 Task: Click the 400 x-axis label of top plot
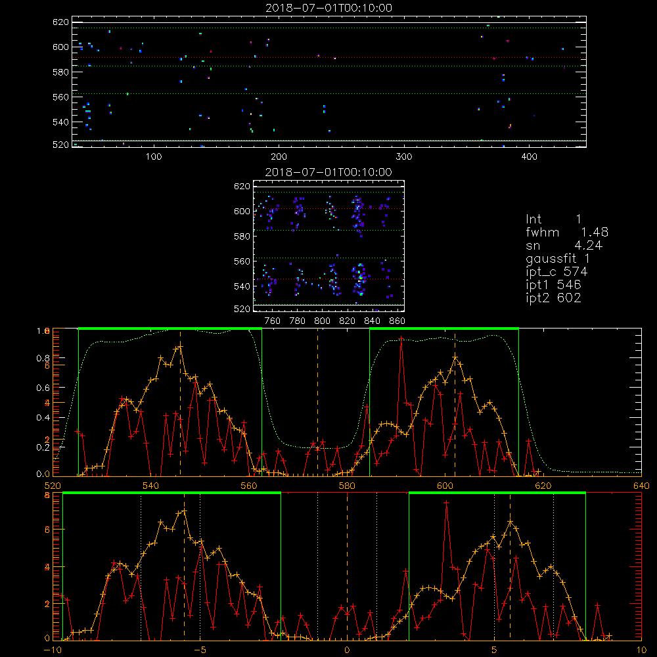pyautogui.click(x=529, y=157)
